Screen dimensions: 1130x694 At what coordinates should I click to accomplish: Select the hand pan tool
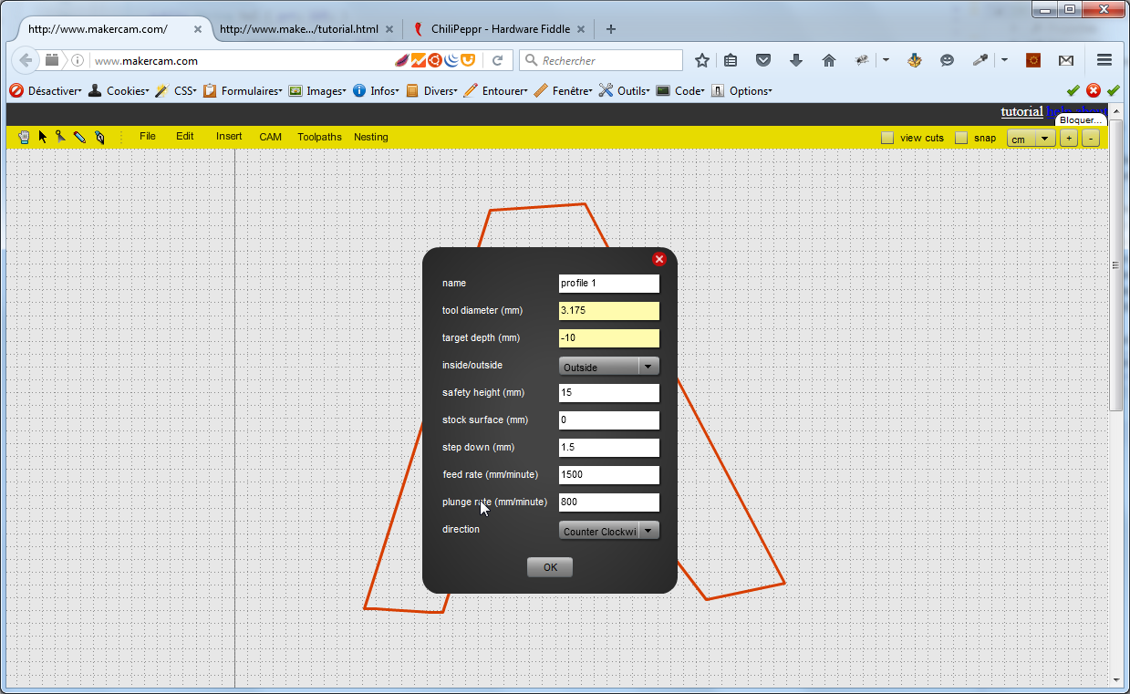point(24,137)
